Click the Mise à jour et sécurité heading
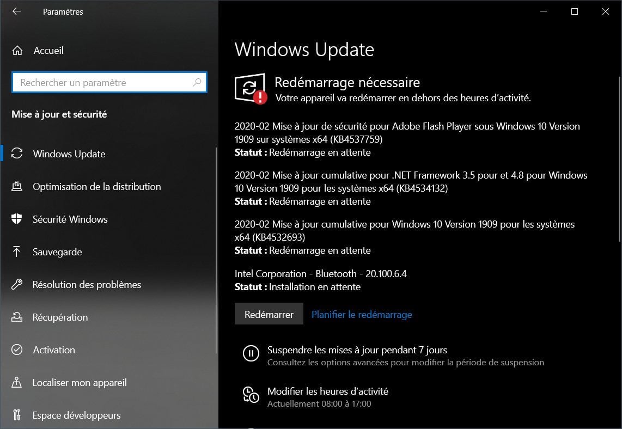 (x=59, y=114)
